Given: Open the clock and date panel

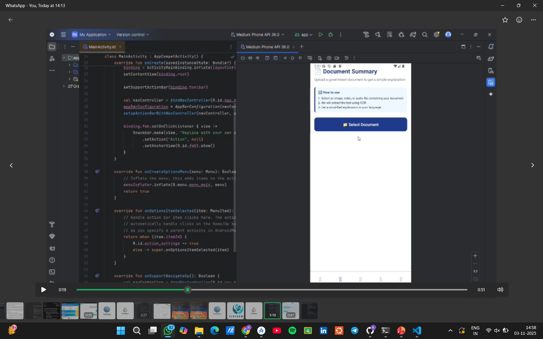Looking at the screenshot, I should 525,331.
